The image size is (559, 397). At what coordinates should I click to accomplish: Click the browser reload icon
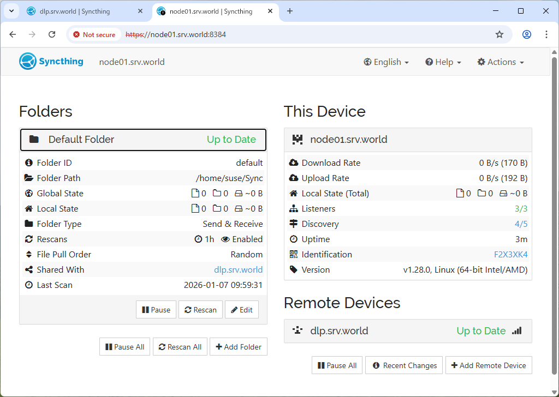52,34
